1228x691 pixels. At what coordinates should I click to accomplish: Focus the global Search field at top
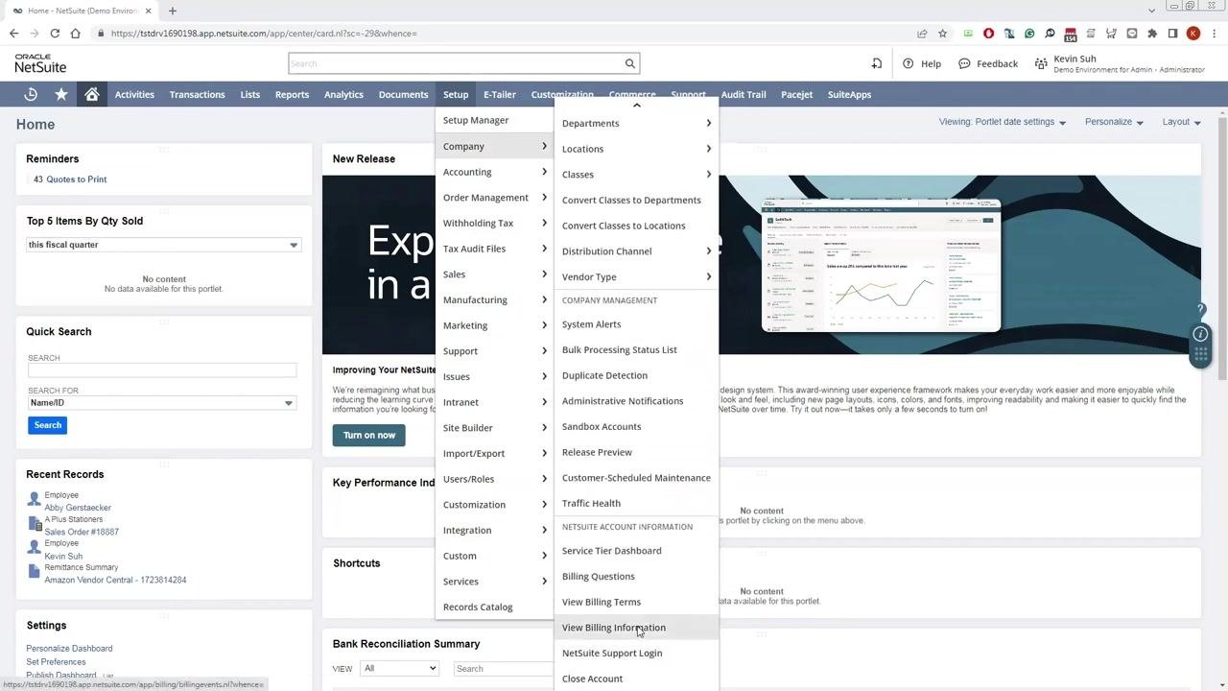455,63
